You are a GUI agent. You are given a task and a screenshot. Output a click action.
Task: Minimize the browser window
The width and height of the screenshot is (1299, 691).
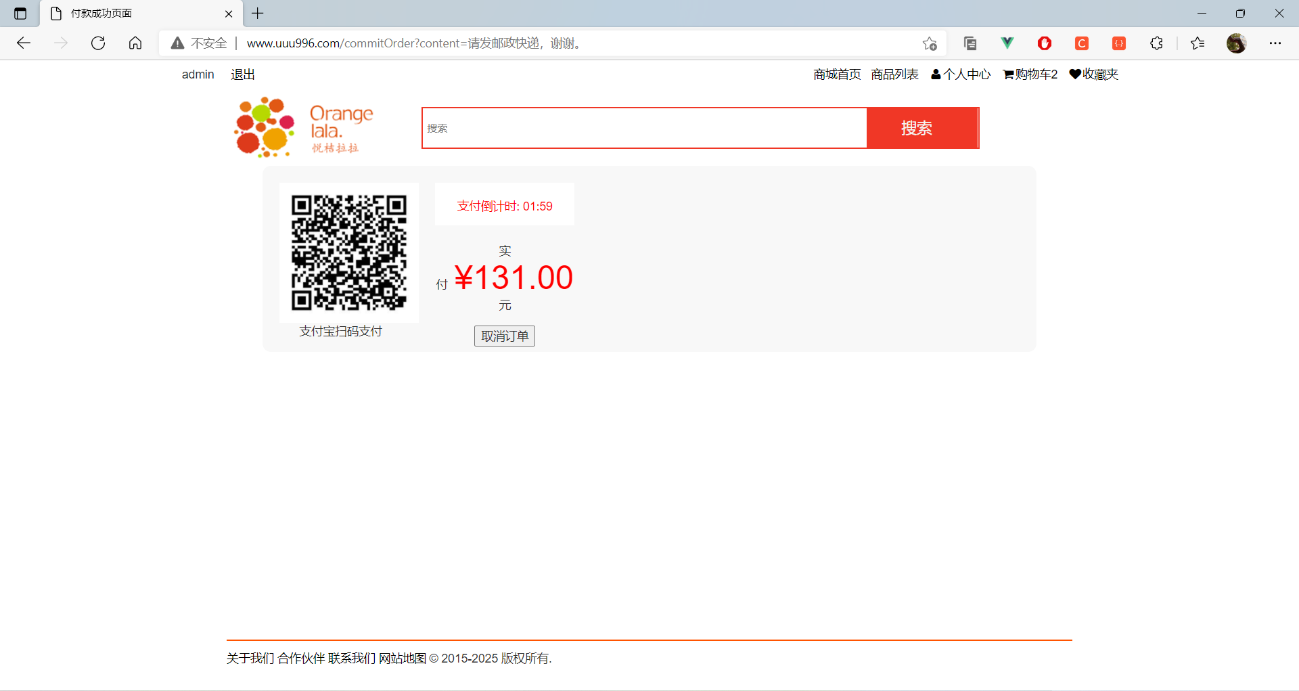click(1202, 14)
